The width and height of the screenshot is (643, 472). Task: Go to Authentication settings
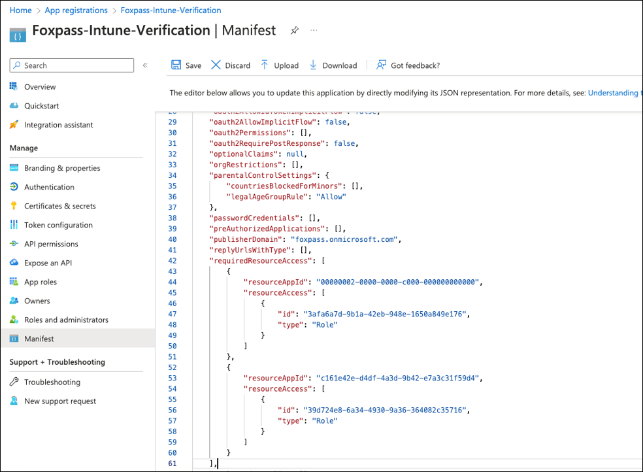coord(49,187)
